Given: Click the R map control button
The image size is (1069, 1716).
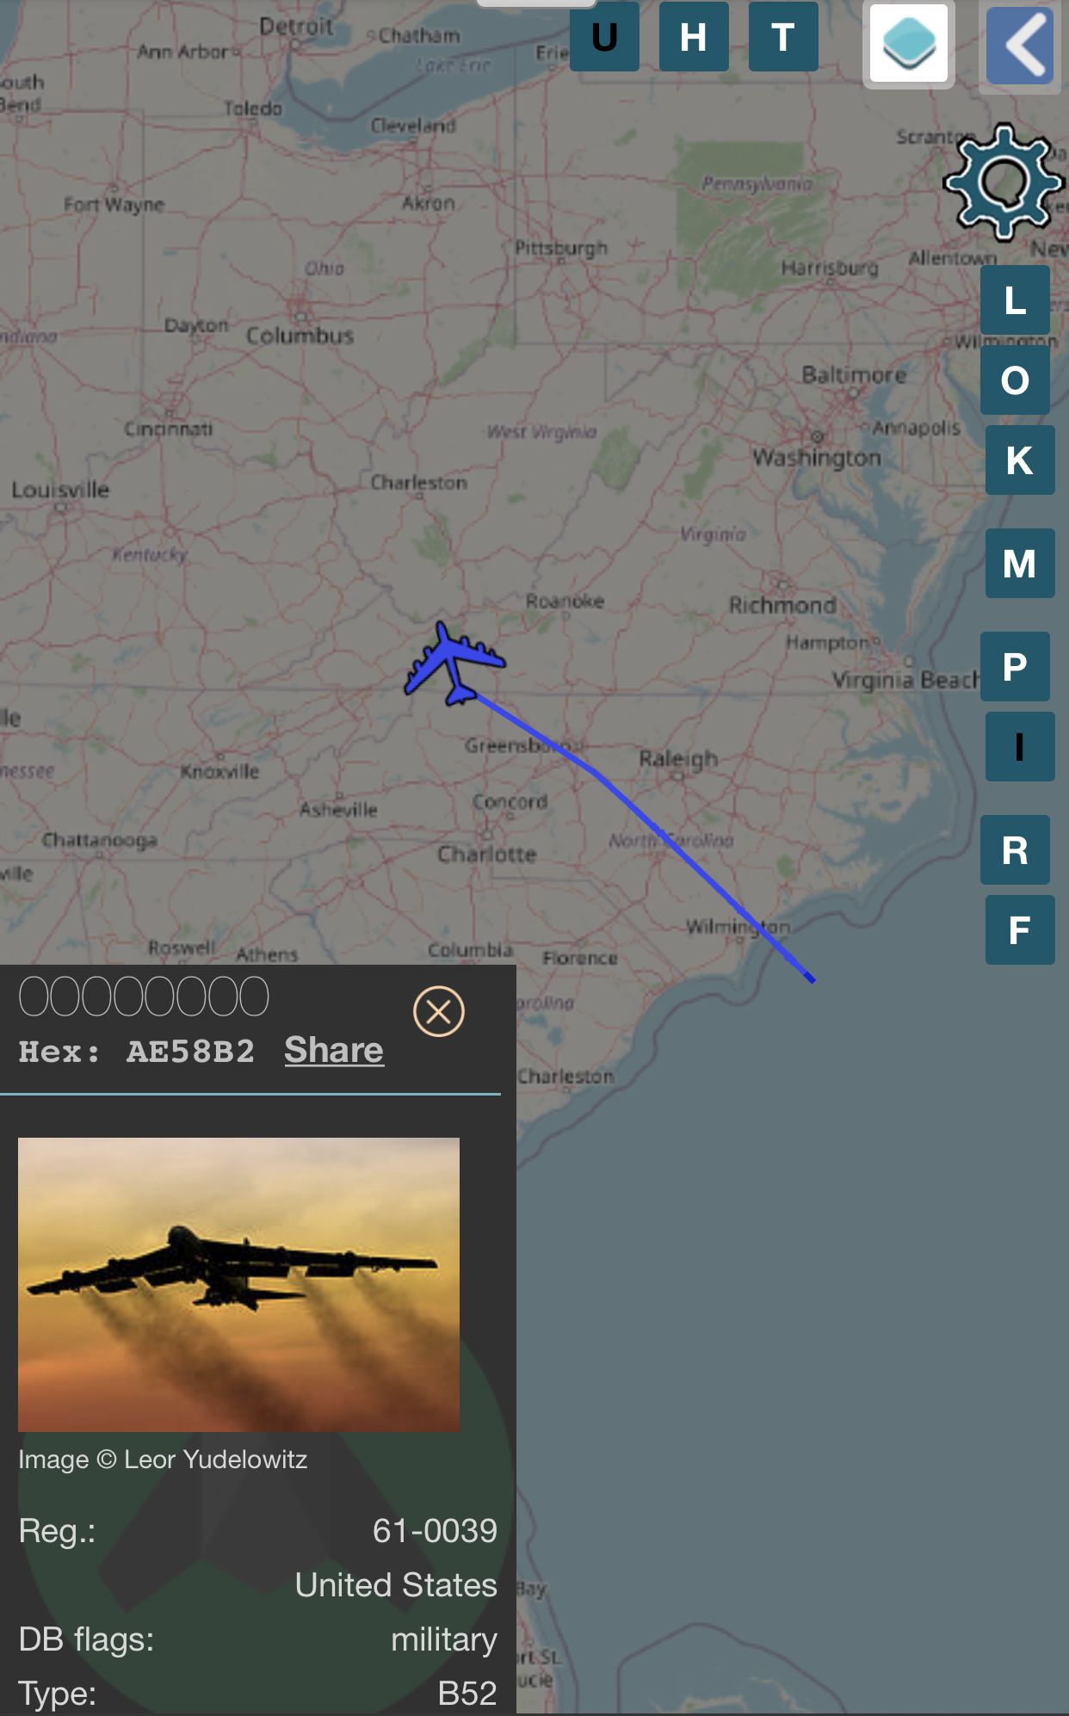Looking at the screenshot, I should [1015, 850].
